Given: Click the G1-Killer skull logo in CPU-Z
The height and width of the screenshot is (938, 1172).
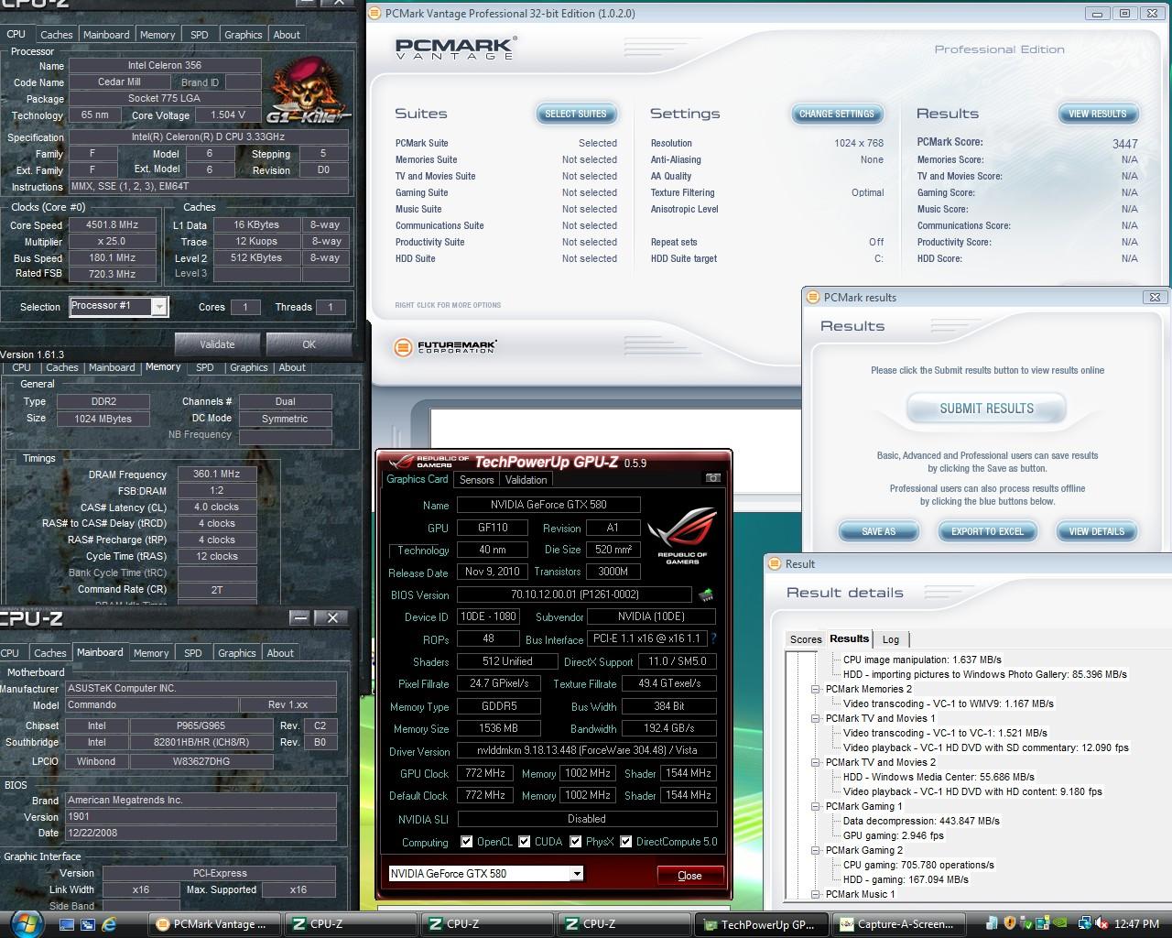Looking at the screenshot, I should click(309, 91).
